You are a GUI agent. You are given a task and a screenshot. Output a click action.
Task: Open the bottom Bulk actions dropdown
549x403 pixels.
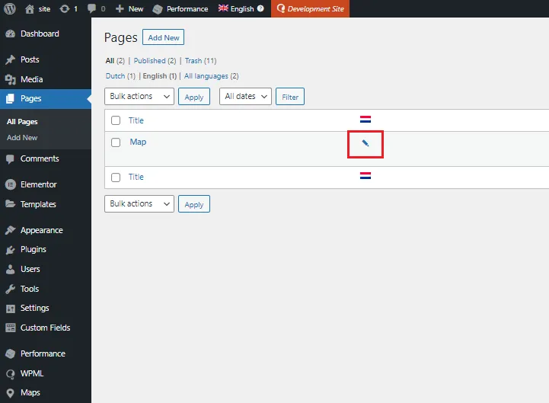point(139,204)
